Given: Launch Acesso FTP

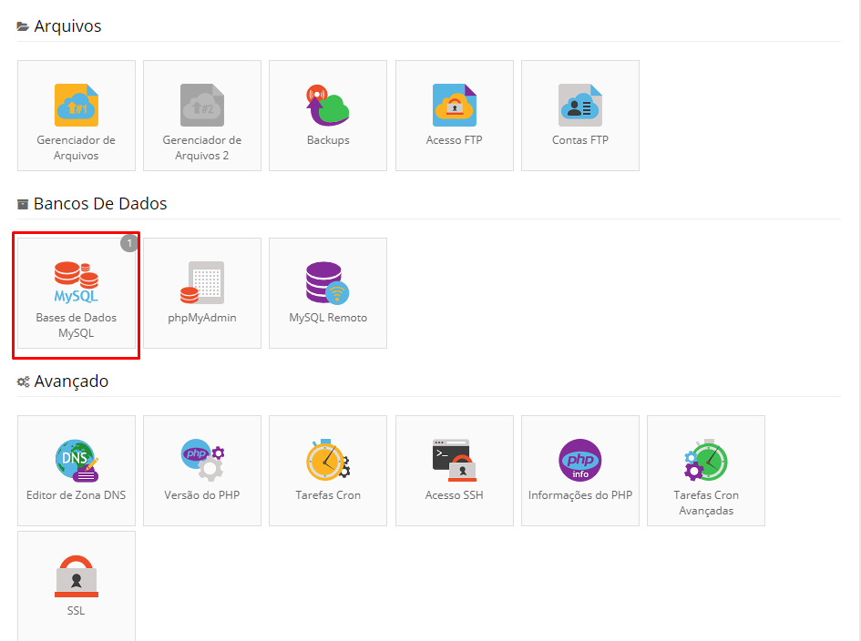Looking at the screenshot, I should [455, 115].
